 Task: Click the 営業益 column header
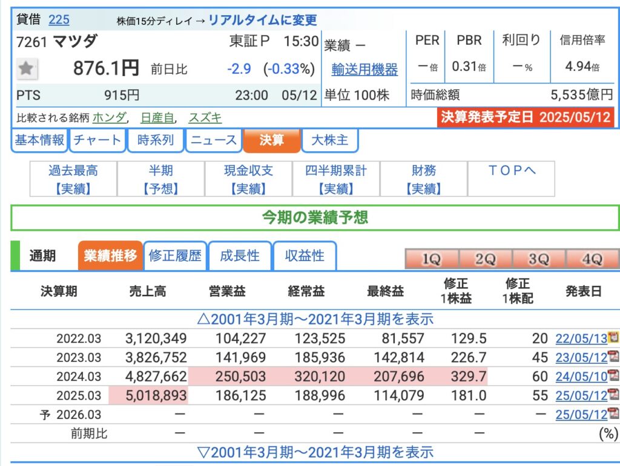228,291
